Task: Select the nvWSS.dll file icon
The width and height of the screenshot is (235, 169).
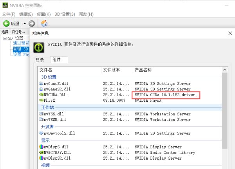Action: 41,114
